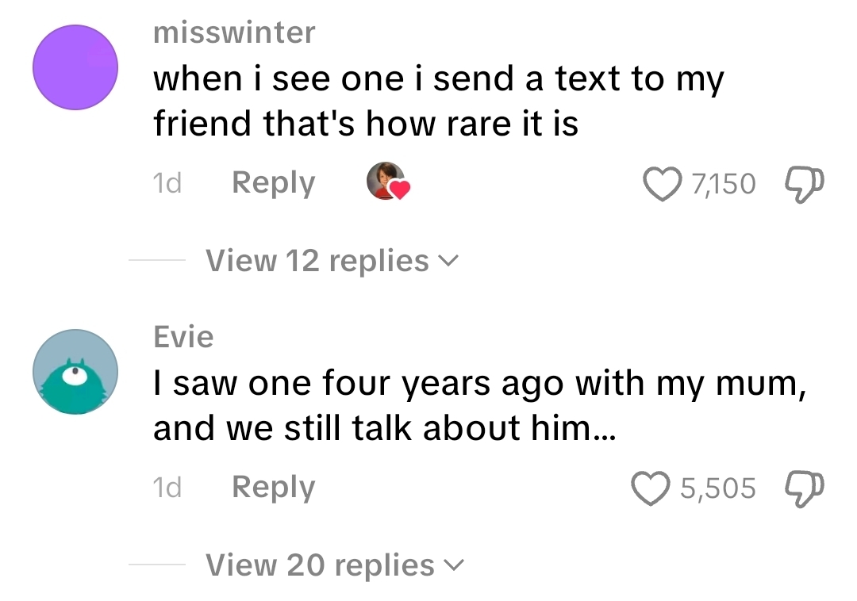The width and height of the screenshot is (857, 601).
Task: Open misswinter username profile link
Action: (x=233, y=33)
